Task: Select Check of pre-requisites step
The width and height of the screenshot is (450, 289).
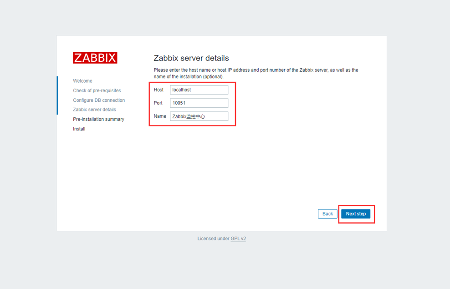Action: [97, 90]
